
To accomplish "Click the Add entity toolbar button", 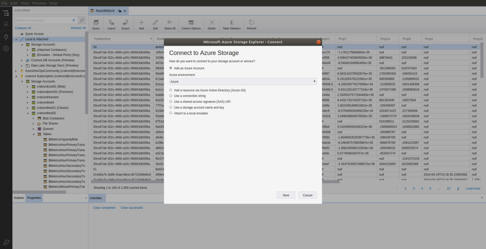I will point(141,25).
